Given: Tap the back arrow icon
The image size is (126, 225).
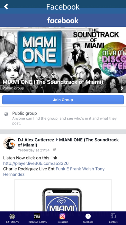Looking at the screenshot, I should (6, 6).
